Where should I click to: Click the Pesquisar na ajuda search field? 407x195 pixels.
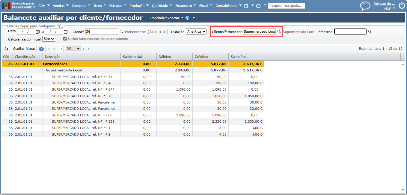(286, 6)
